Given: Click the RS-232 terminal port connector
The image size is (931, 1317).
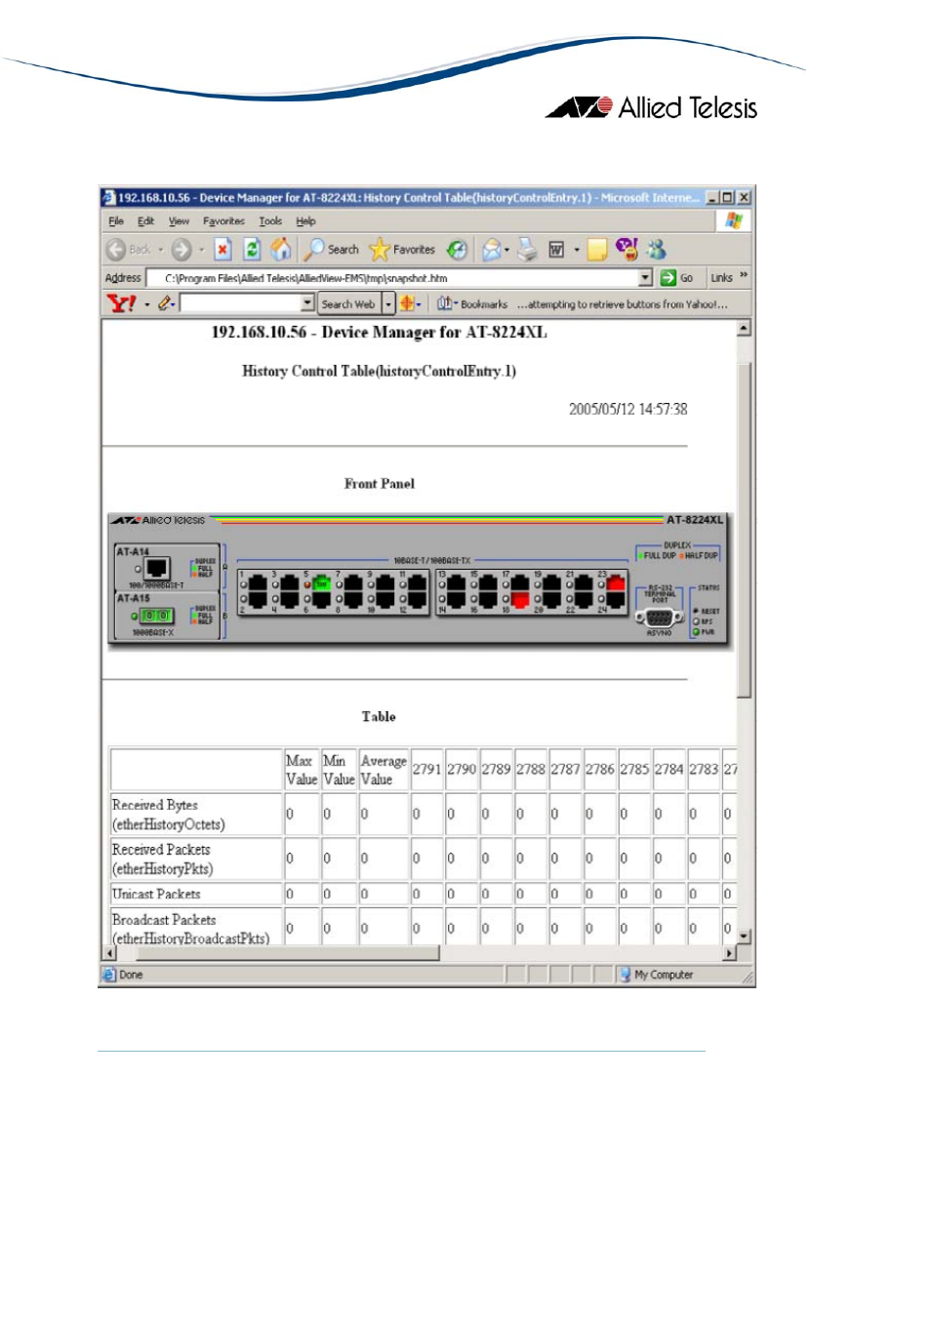Looking at the screenshot, I should [x=659, y=618].
